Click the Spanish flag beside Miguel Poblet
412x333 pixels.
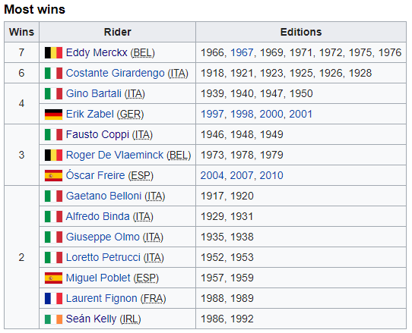(53, 278)
